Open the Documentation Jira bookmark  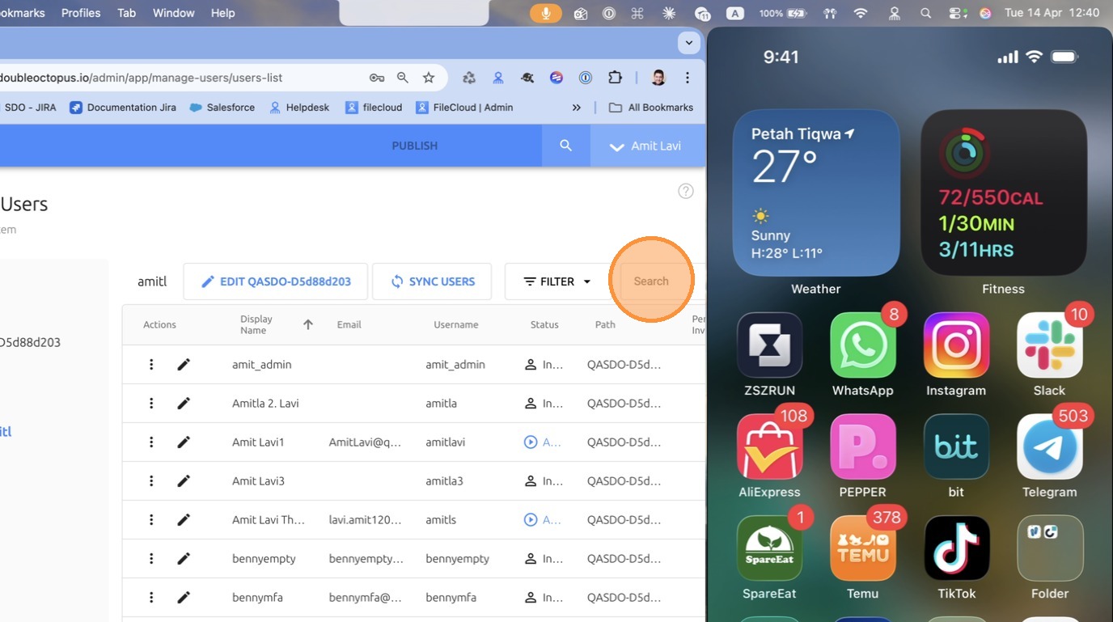(x=123, y=108)
